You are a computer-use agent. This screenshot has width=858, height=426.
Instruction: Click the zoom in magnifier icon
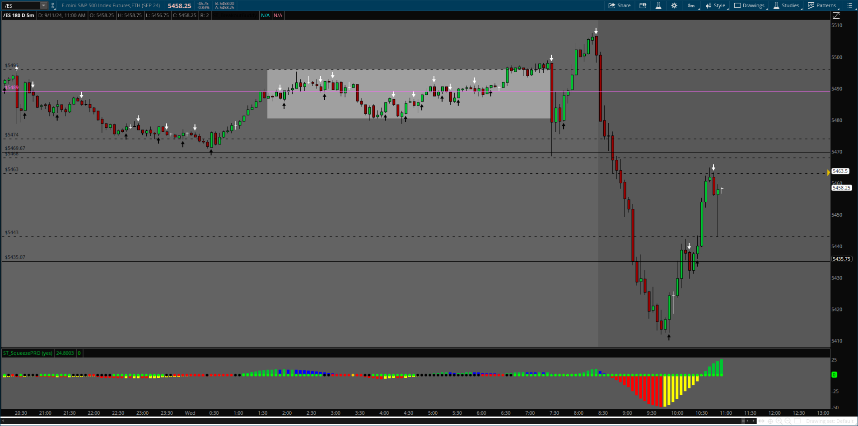[779, 421]
